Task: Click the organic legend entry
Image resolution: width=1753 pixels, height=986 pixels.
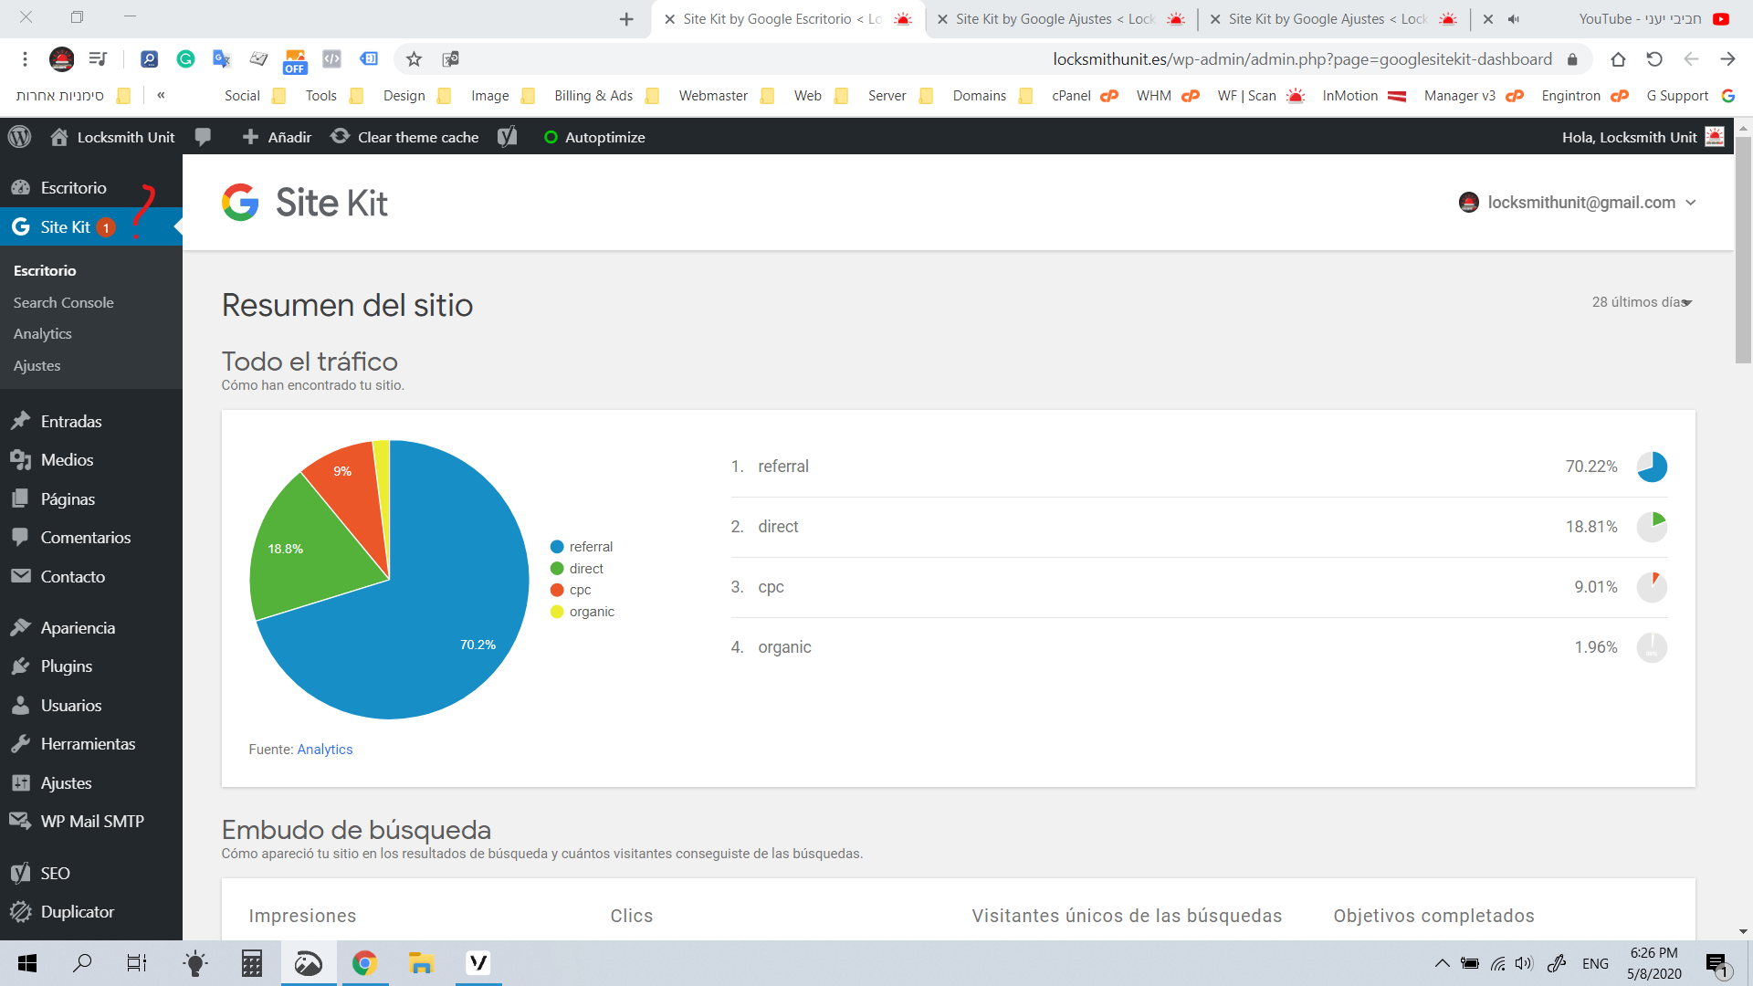Action: tap(583, 612)
